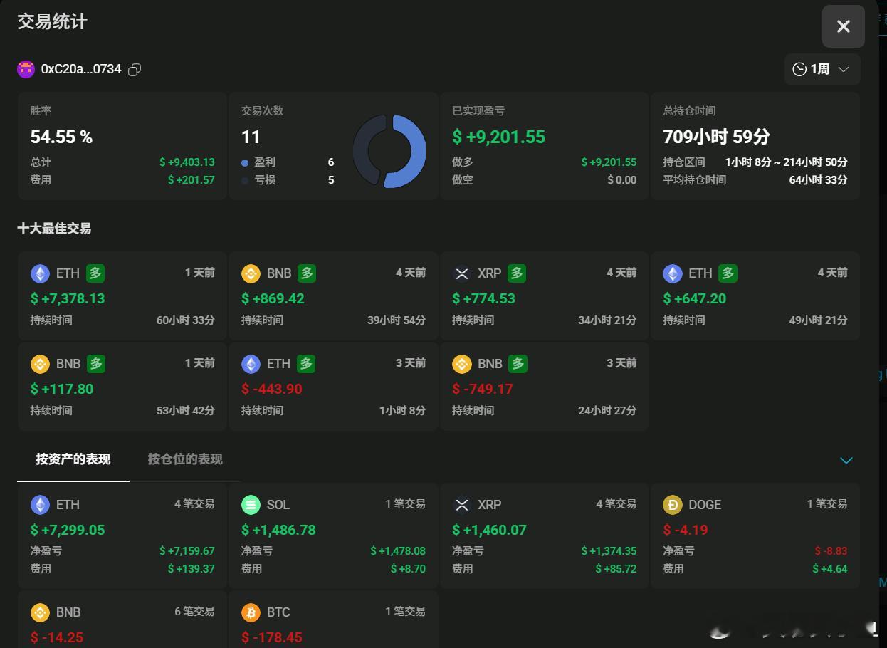Image resolution: width=887 pixels, height=648 pixels.
Task: Click realized PnL value +9,201.55
Action: (498, 137)
